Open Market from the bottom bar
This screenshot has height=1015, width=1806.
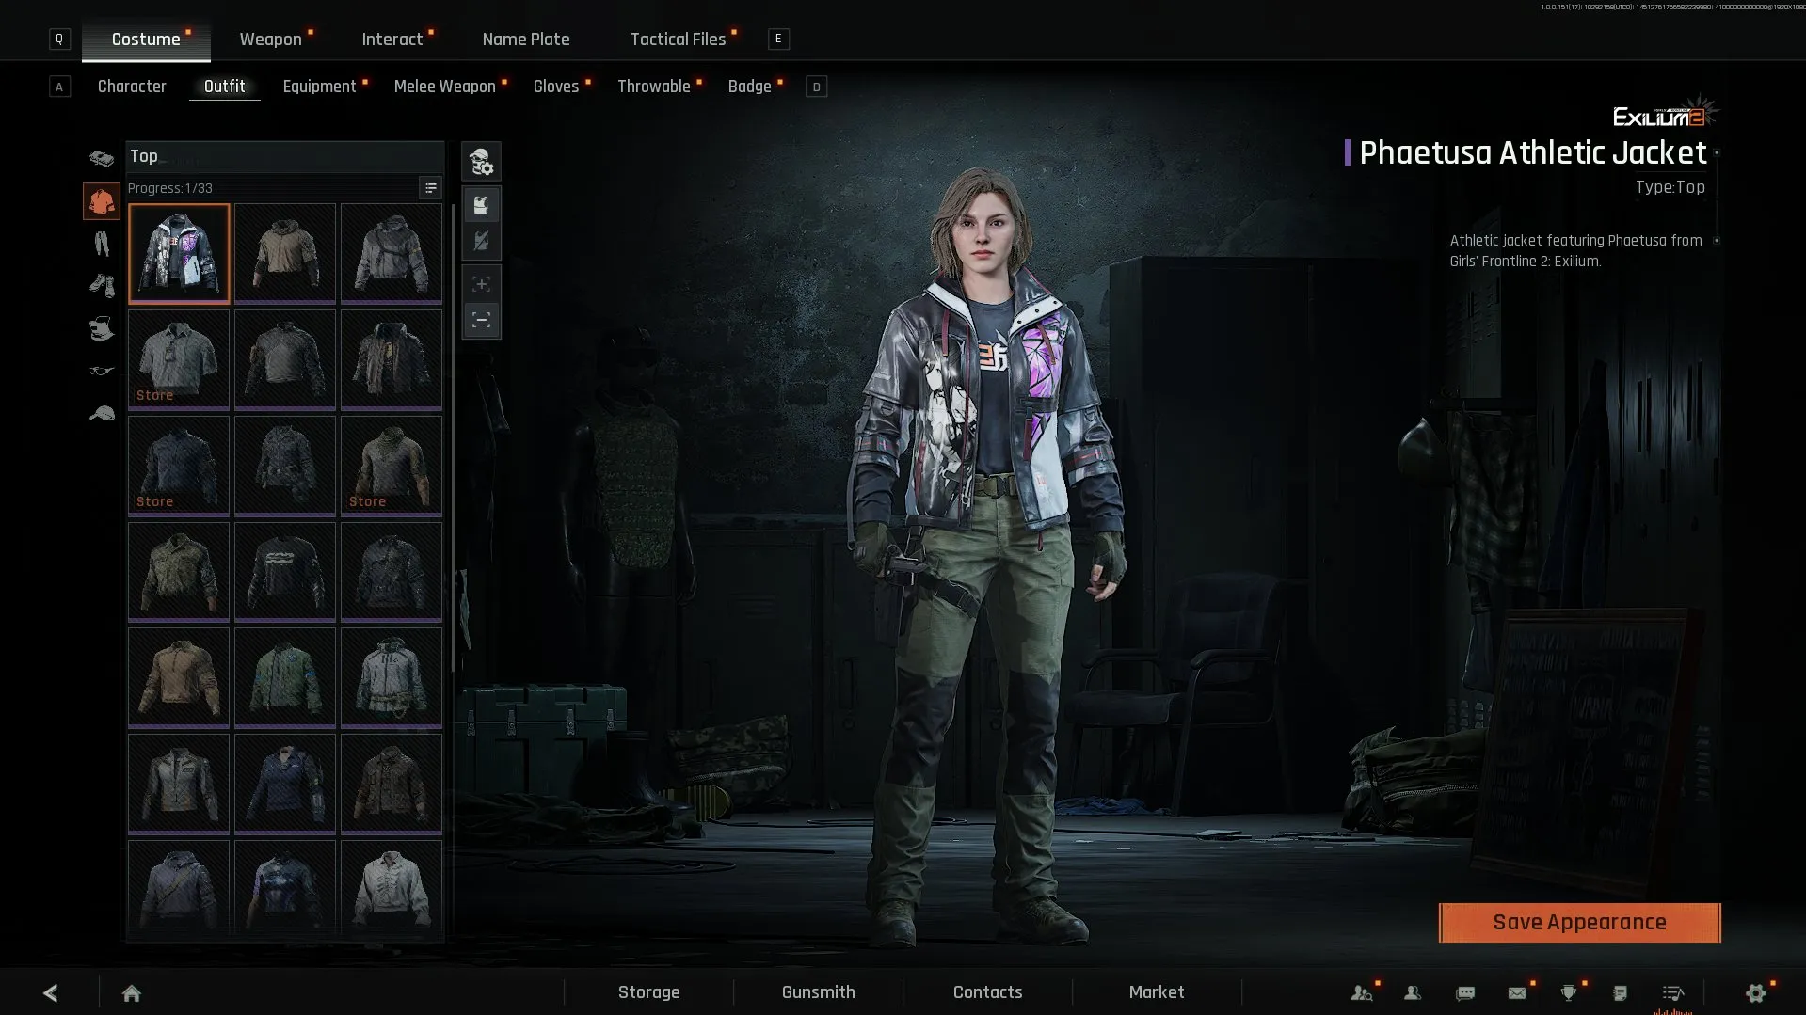coord(1157,992)
